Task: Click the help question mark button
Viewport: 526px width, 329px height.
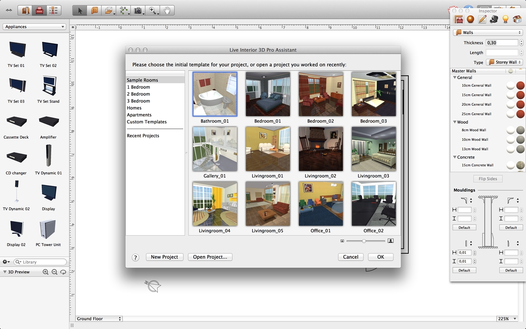Action: coord(136,257)
